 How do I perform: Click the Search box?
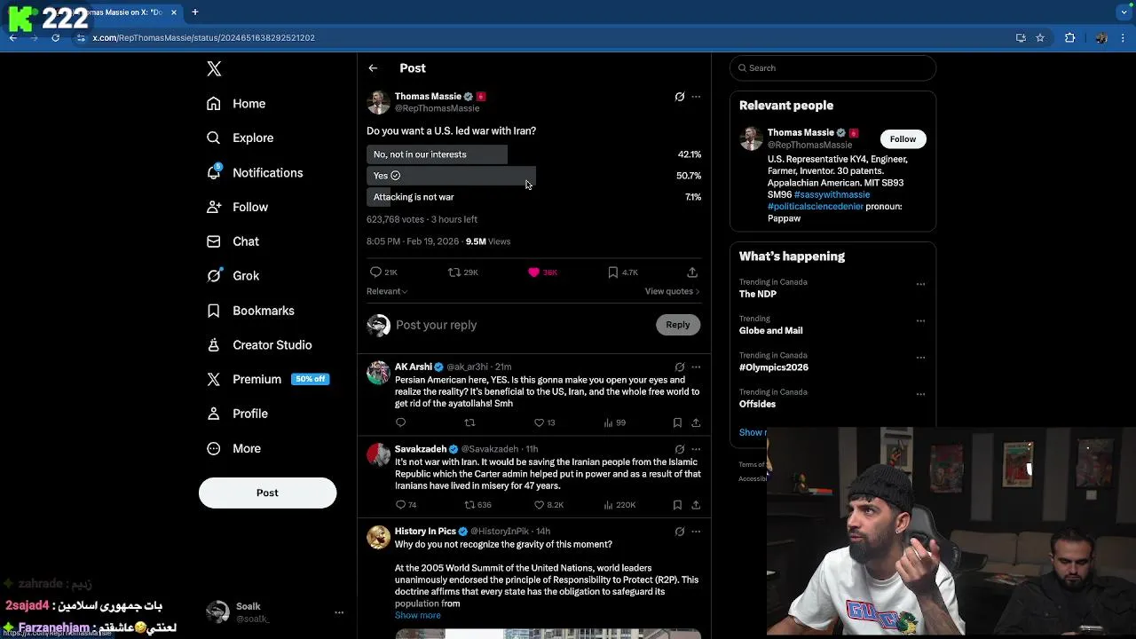click(x=832, y=68)
